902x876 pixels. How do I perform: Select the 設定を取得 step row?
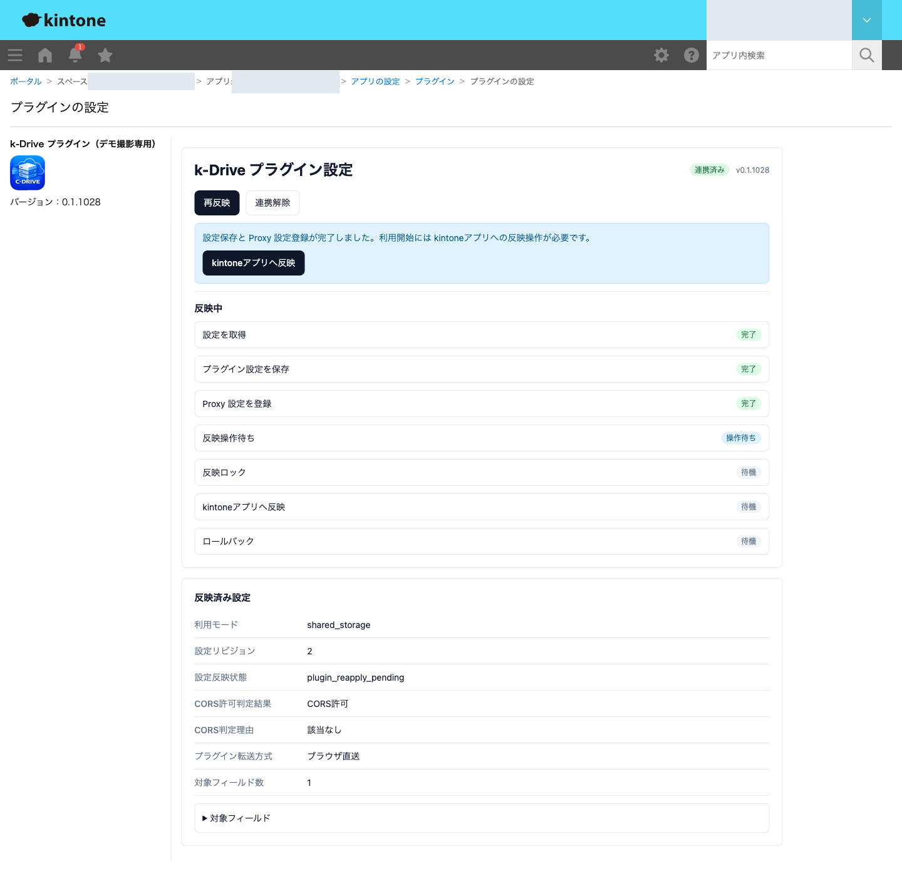tap(482, 335)
